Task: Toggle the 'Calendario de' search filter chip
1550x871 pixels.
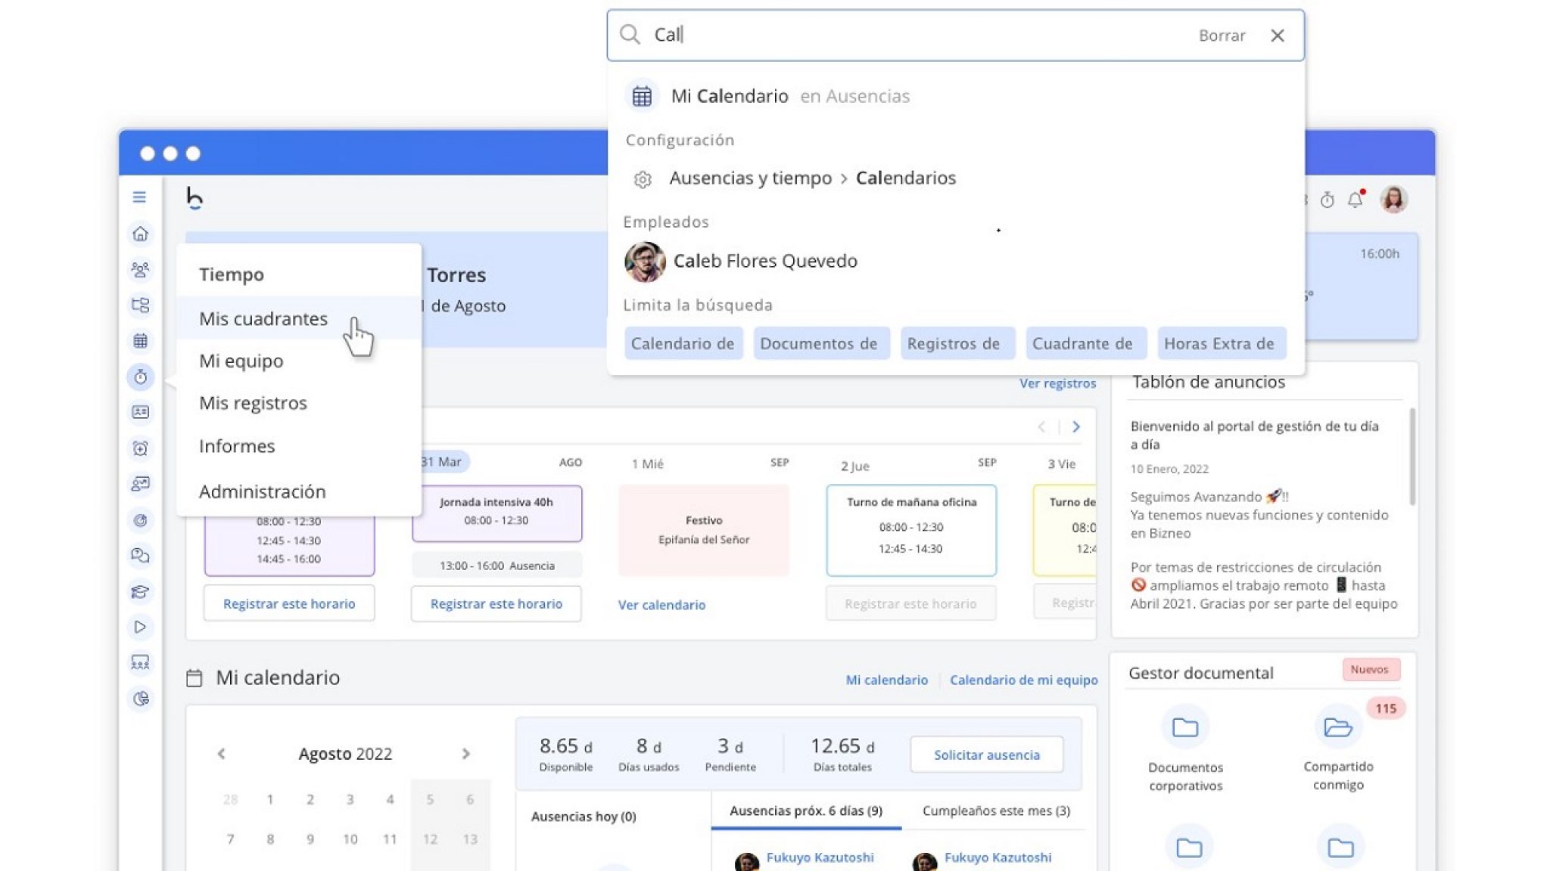Action: [x=683, y=343]
